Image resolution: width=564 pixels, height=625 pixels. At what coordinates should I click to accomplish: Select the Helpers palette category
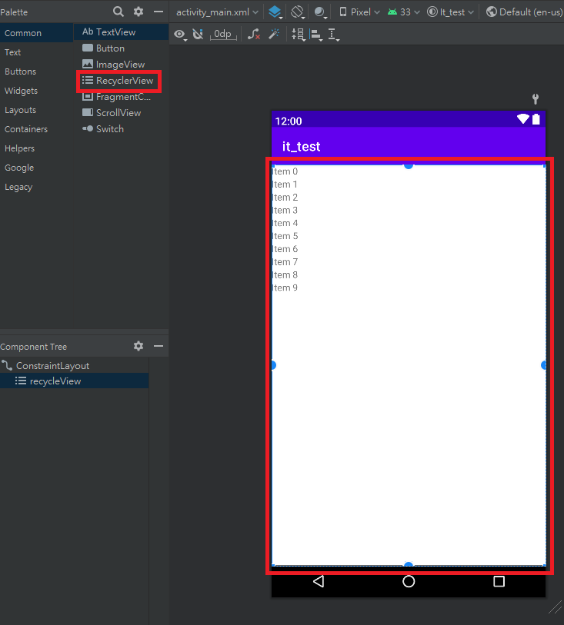37,148
